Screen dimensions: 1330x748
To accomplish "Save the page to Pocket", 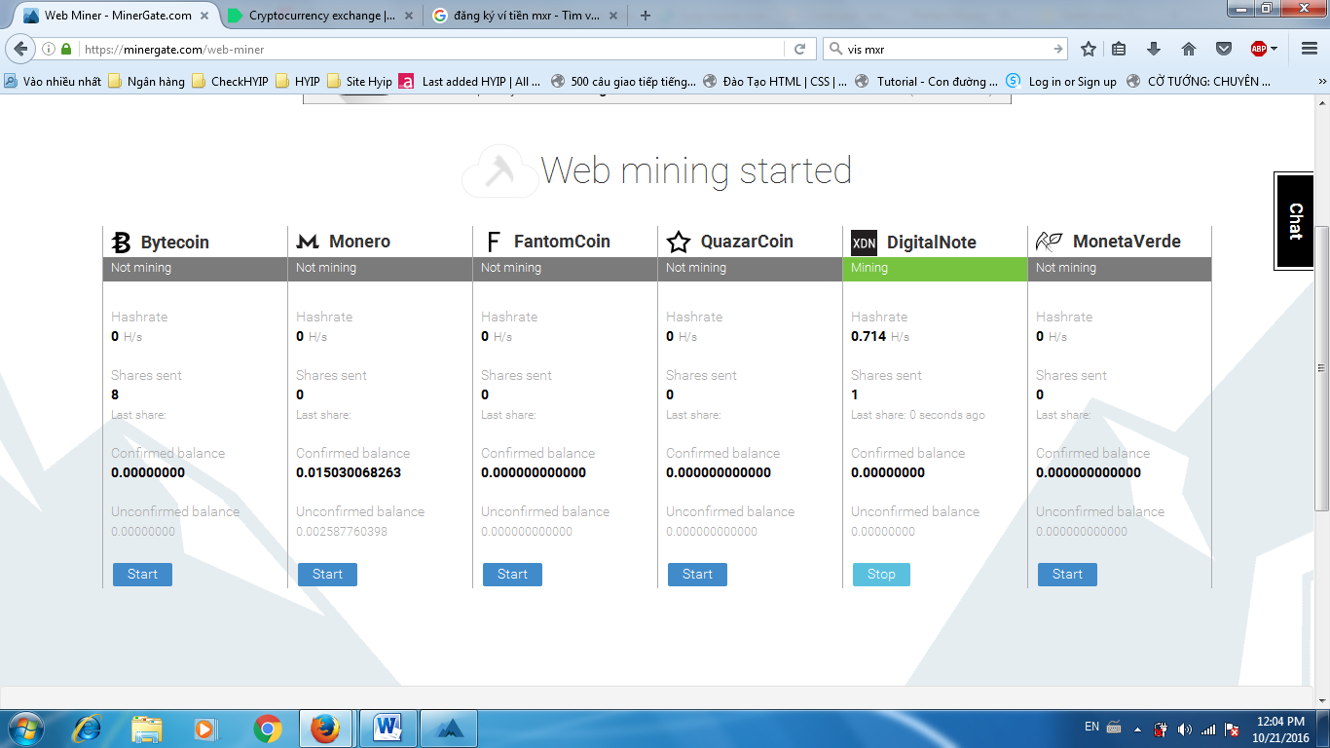I will pos(1224,49).
